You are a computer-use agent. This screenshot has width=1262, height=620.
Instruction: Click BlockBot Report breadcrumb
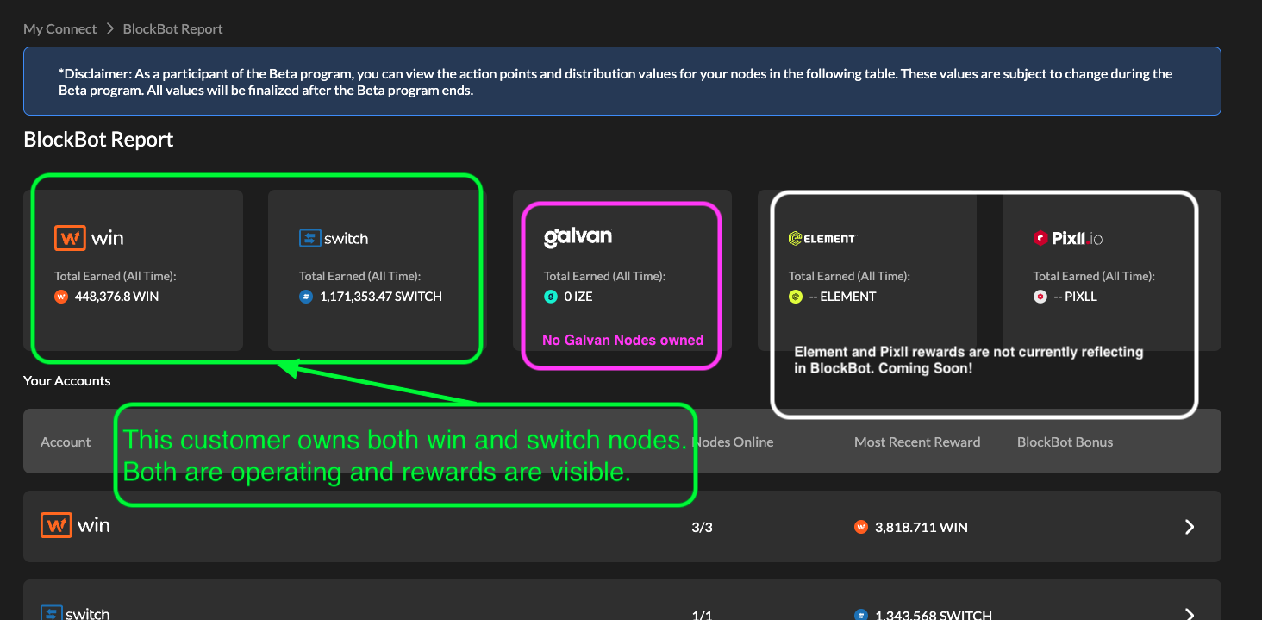(x=172, y=28)
